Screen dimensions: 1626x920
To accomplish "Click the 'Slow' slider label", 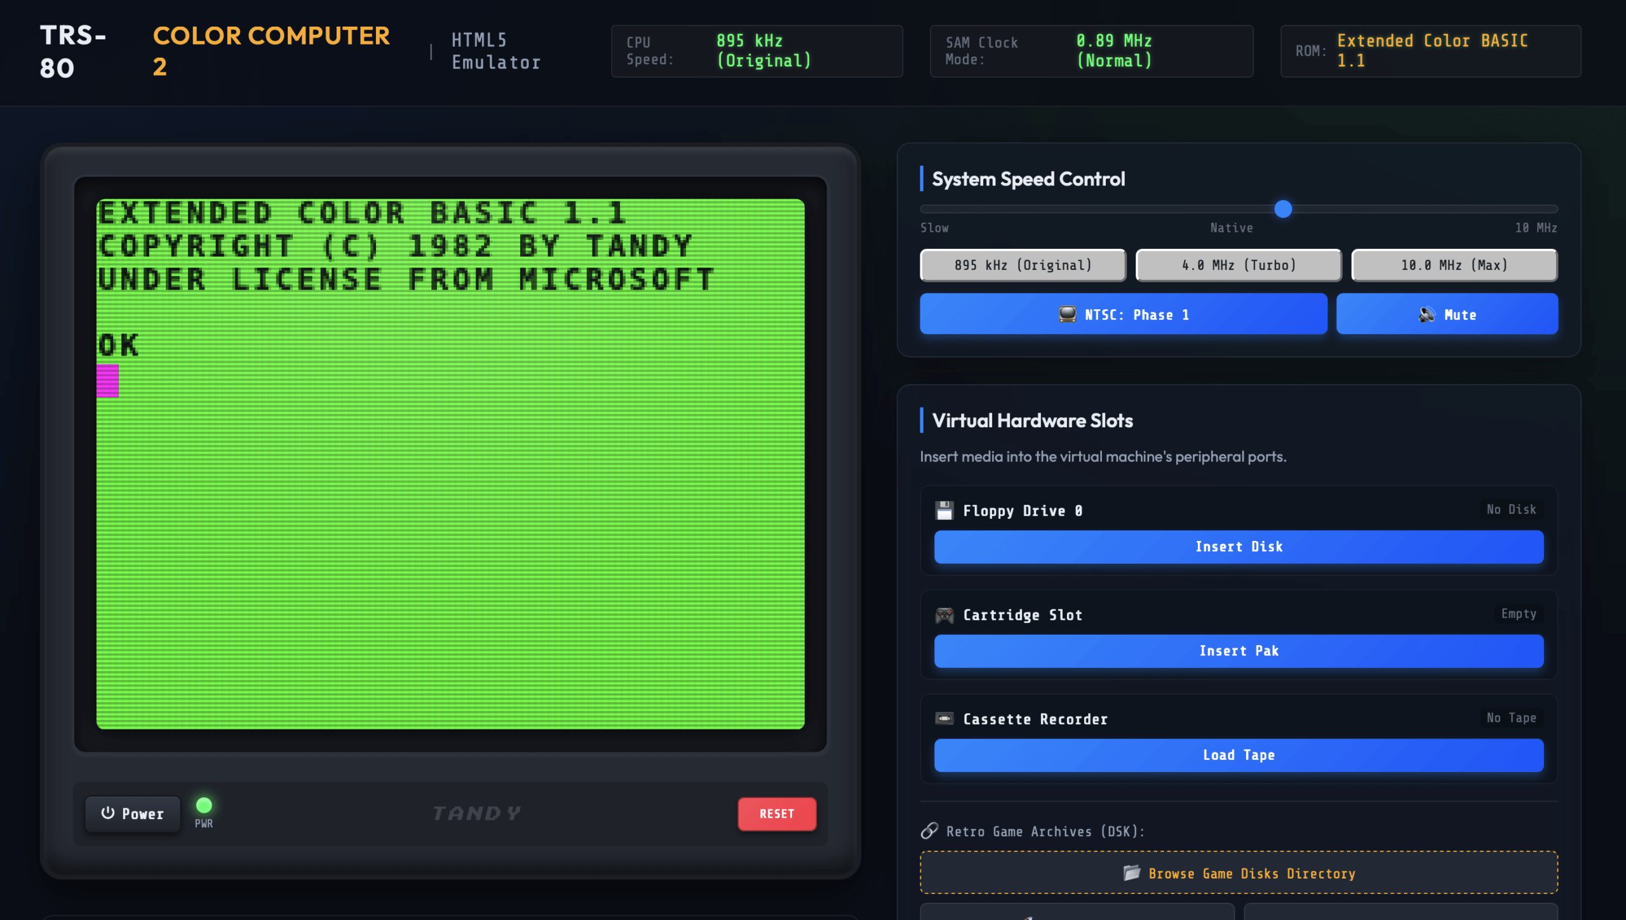I will coord(934,228).
